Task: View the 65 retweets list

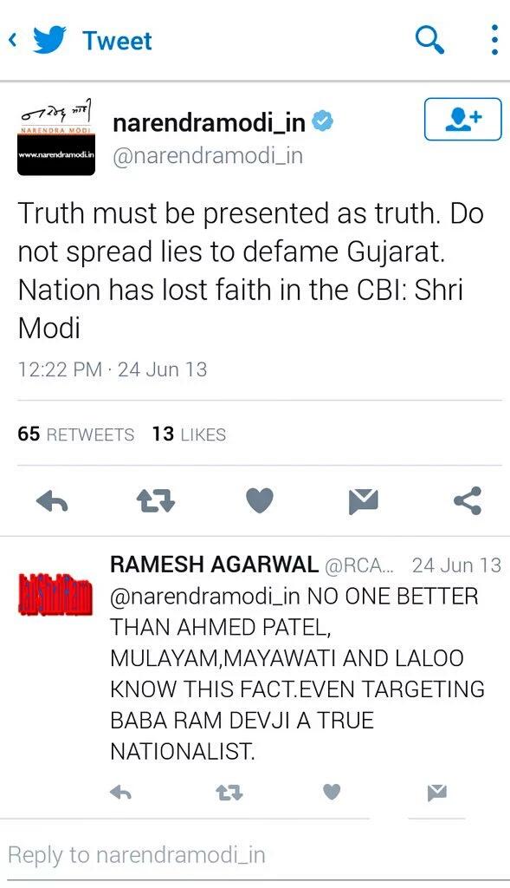Action: [76, 434]
